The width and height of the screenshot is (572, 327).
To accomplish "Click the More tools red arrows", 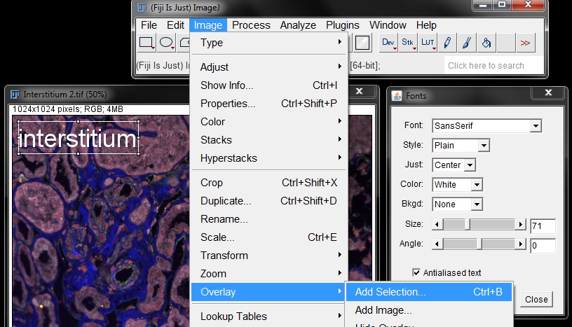I will pos(525,43).
